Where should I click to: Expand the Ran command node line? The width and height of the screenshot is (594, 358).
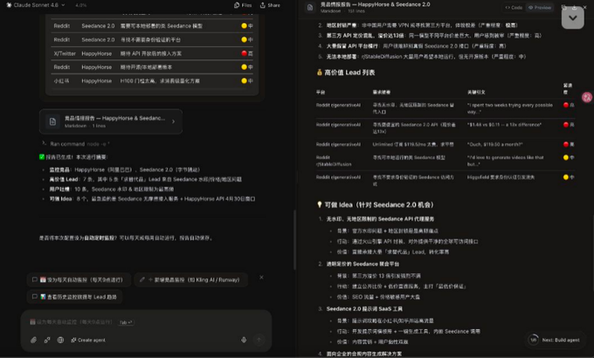click(x=76, y=144)
